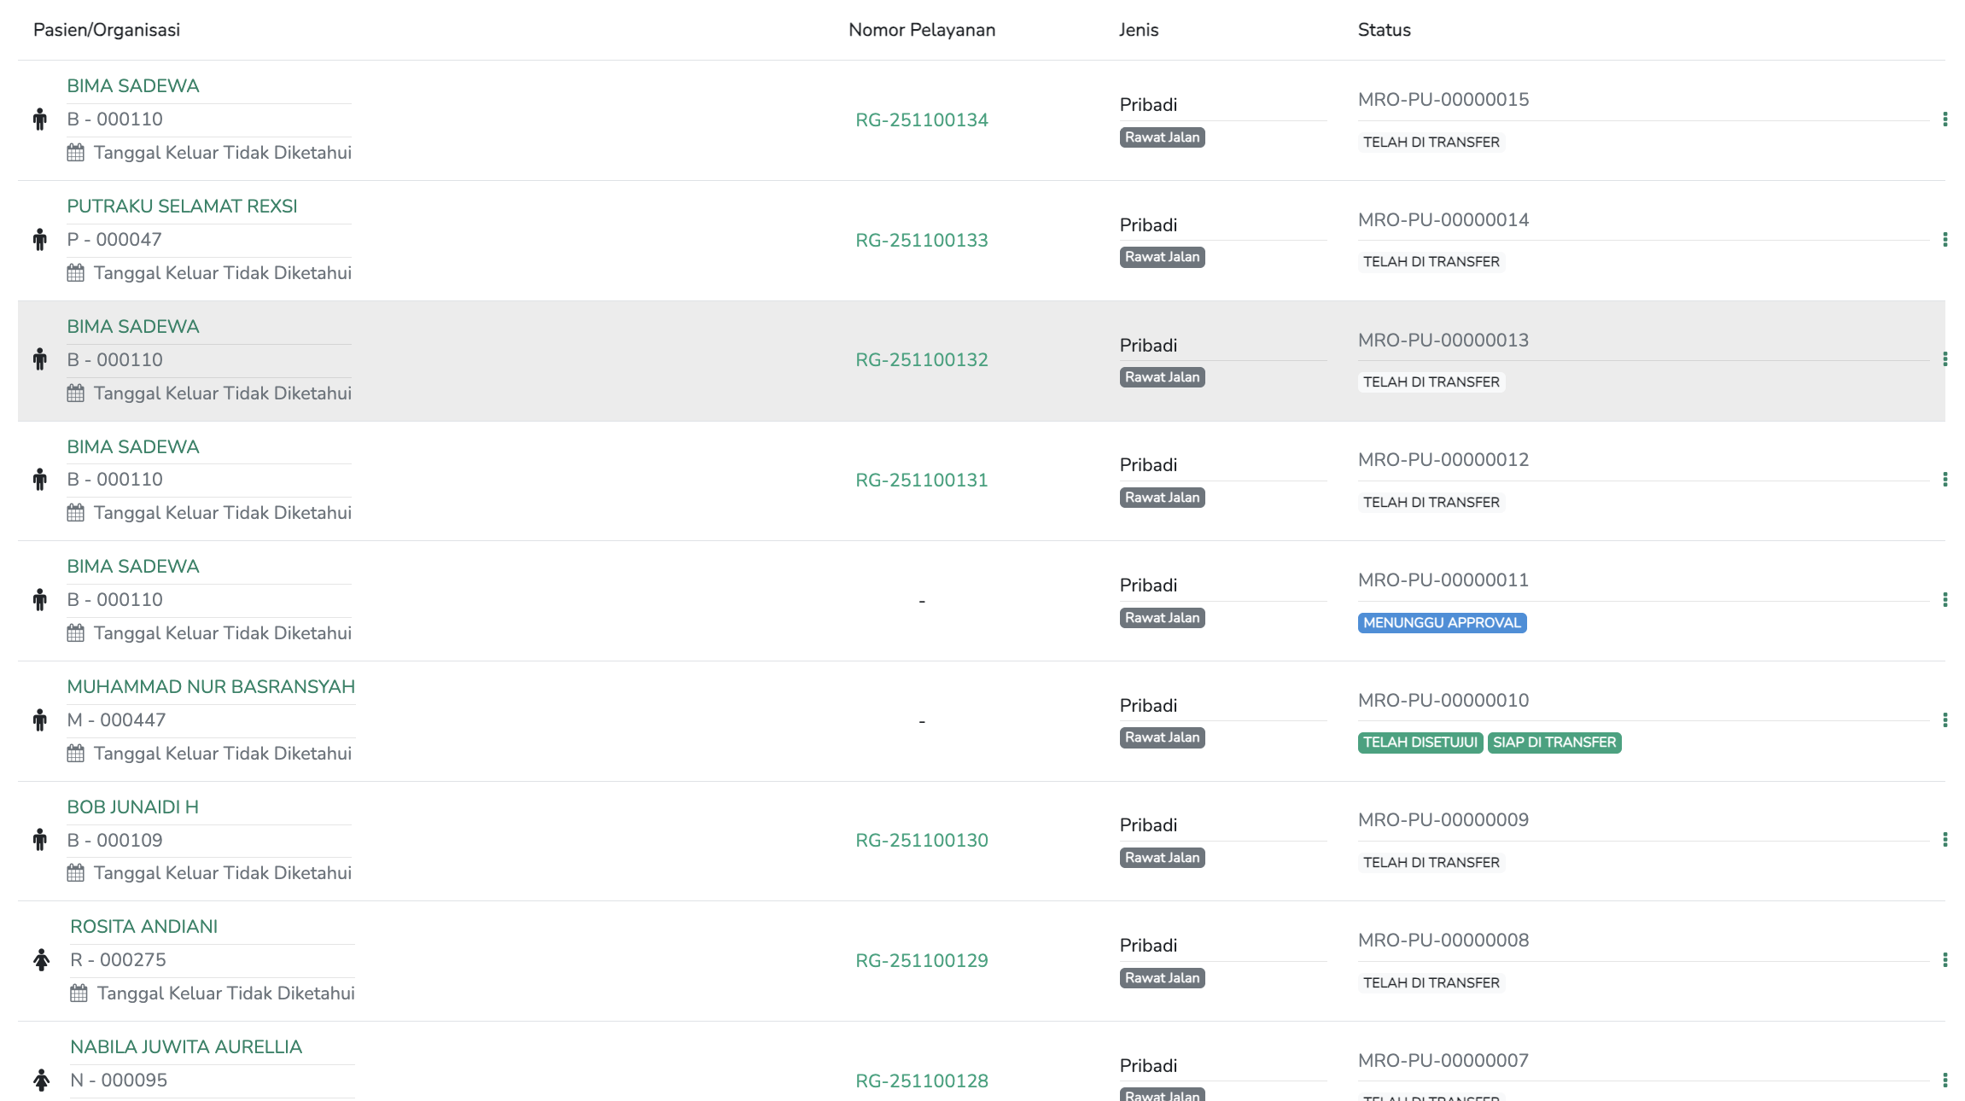Open NABILA JUWITA AURELLIA patient link
This screenshot has height=1101, width=1965.
(186, 1047)
